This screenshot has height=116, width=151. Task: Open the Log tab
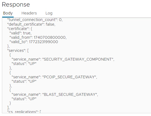coord(49,13)
